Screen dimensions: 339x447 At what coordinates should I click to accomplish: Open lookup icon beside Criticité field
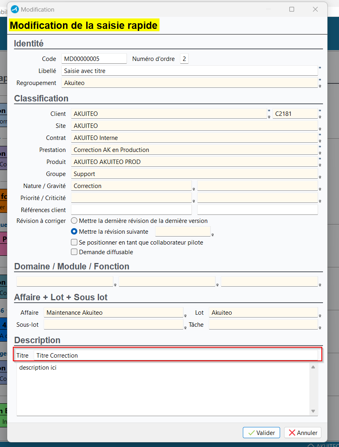[320, 201]
